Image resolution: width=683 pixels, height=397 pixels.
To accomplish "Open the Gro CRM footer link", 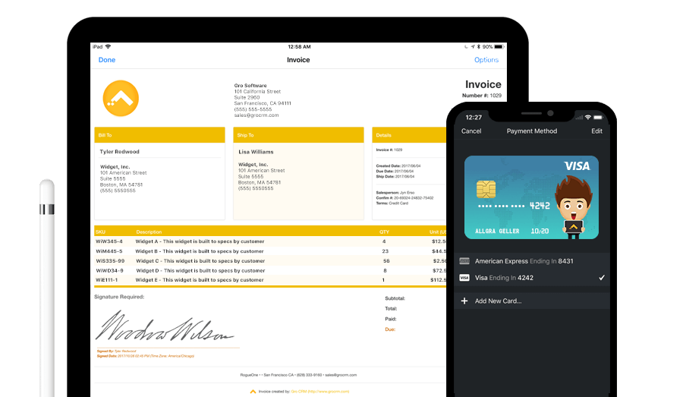I will point(319,392).
